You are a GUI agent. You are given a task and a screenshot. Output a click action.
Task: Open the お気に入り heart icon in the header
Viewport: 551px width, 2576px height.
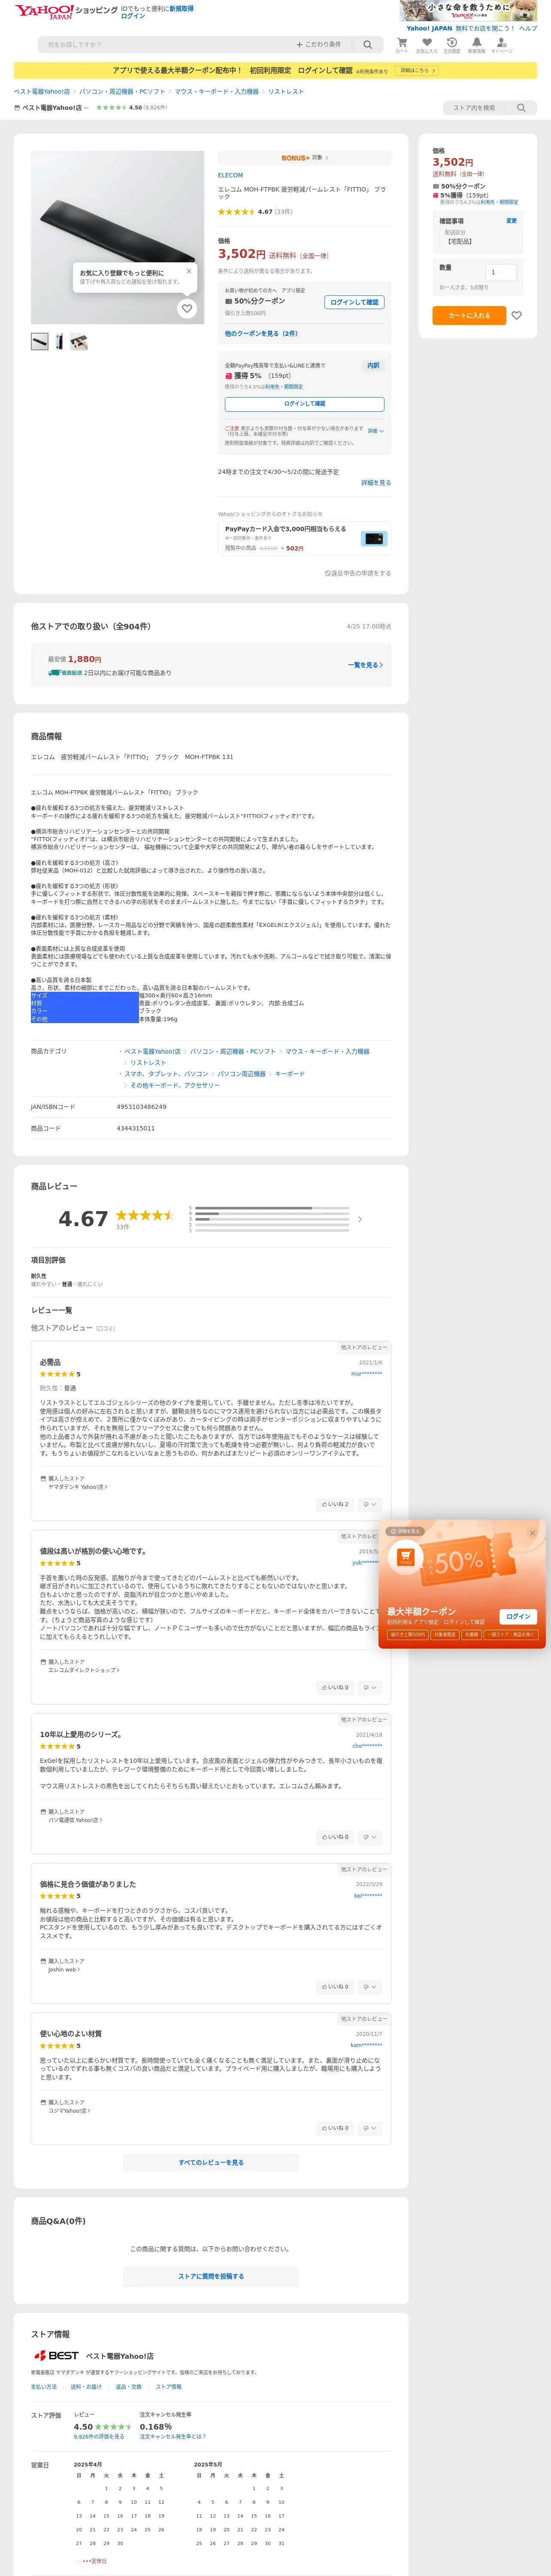(427, 42)
